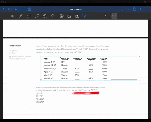
Task: Open document search
Action: coord(16,9)
